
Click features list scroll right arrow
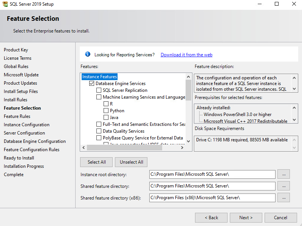(x=182, y=148)
